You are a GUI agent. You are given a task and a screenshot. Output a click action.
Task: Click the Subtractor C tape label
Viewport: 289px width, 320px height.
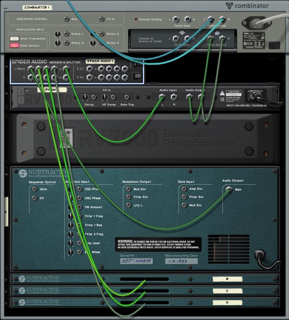(x=228, y=291)
